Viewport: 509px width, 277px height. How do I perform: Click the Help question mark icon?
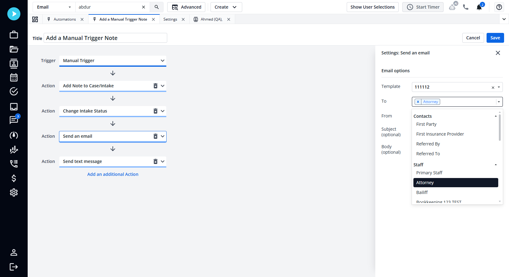pos(499,7)
